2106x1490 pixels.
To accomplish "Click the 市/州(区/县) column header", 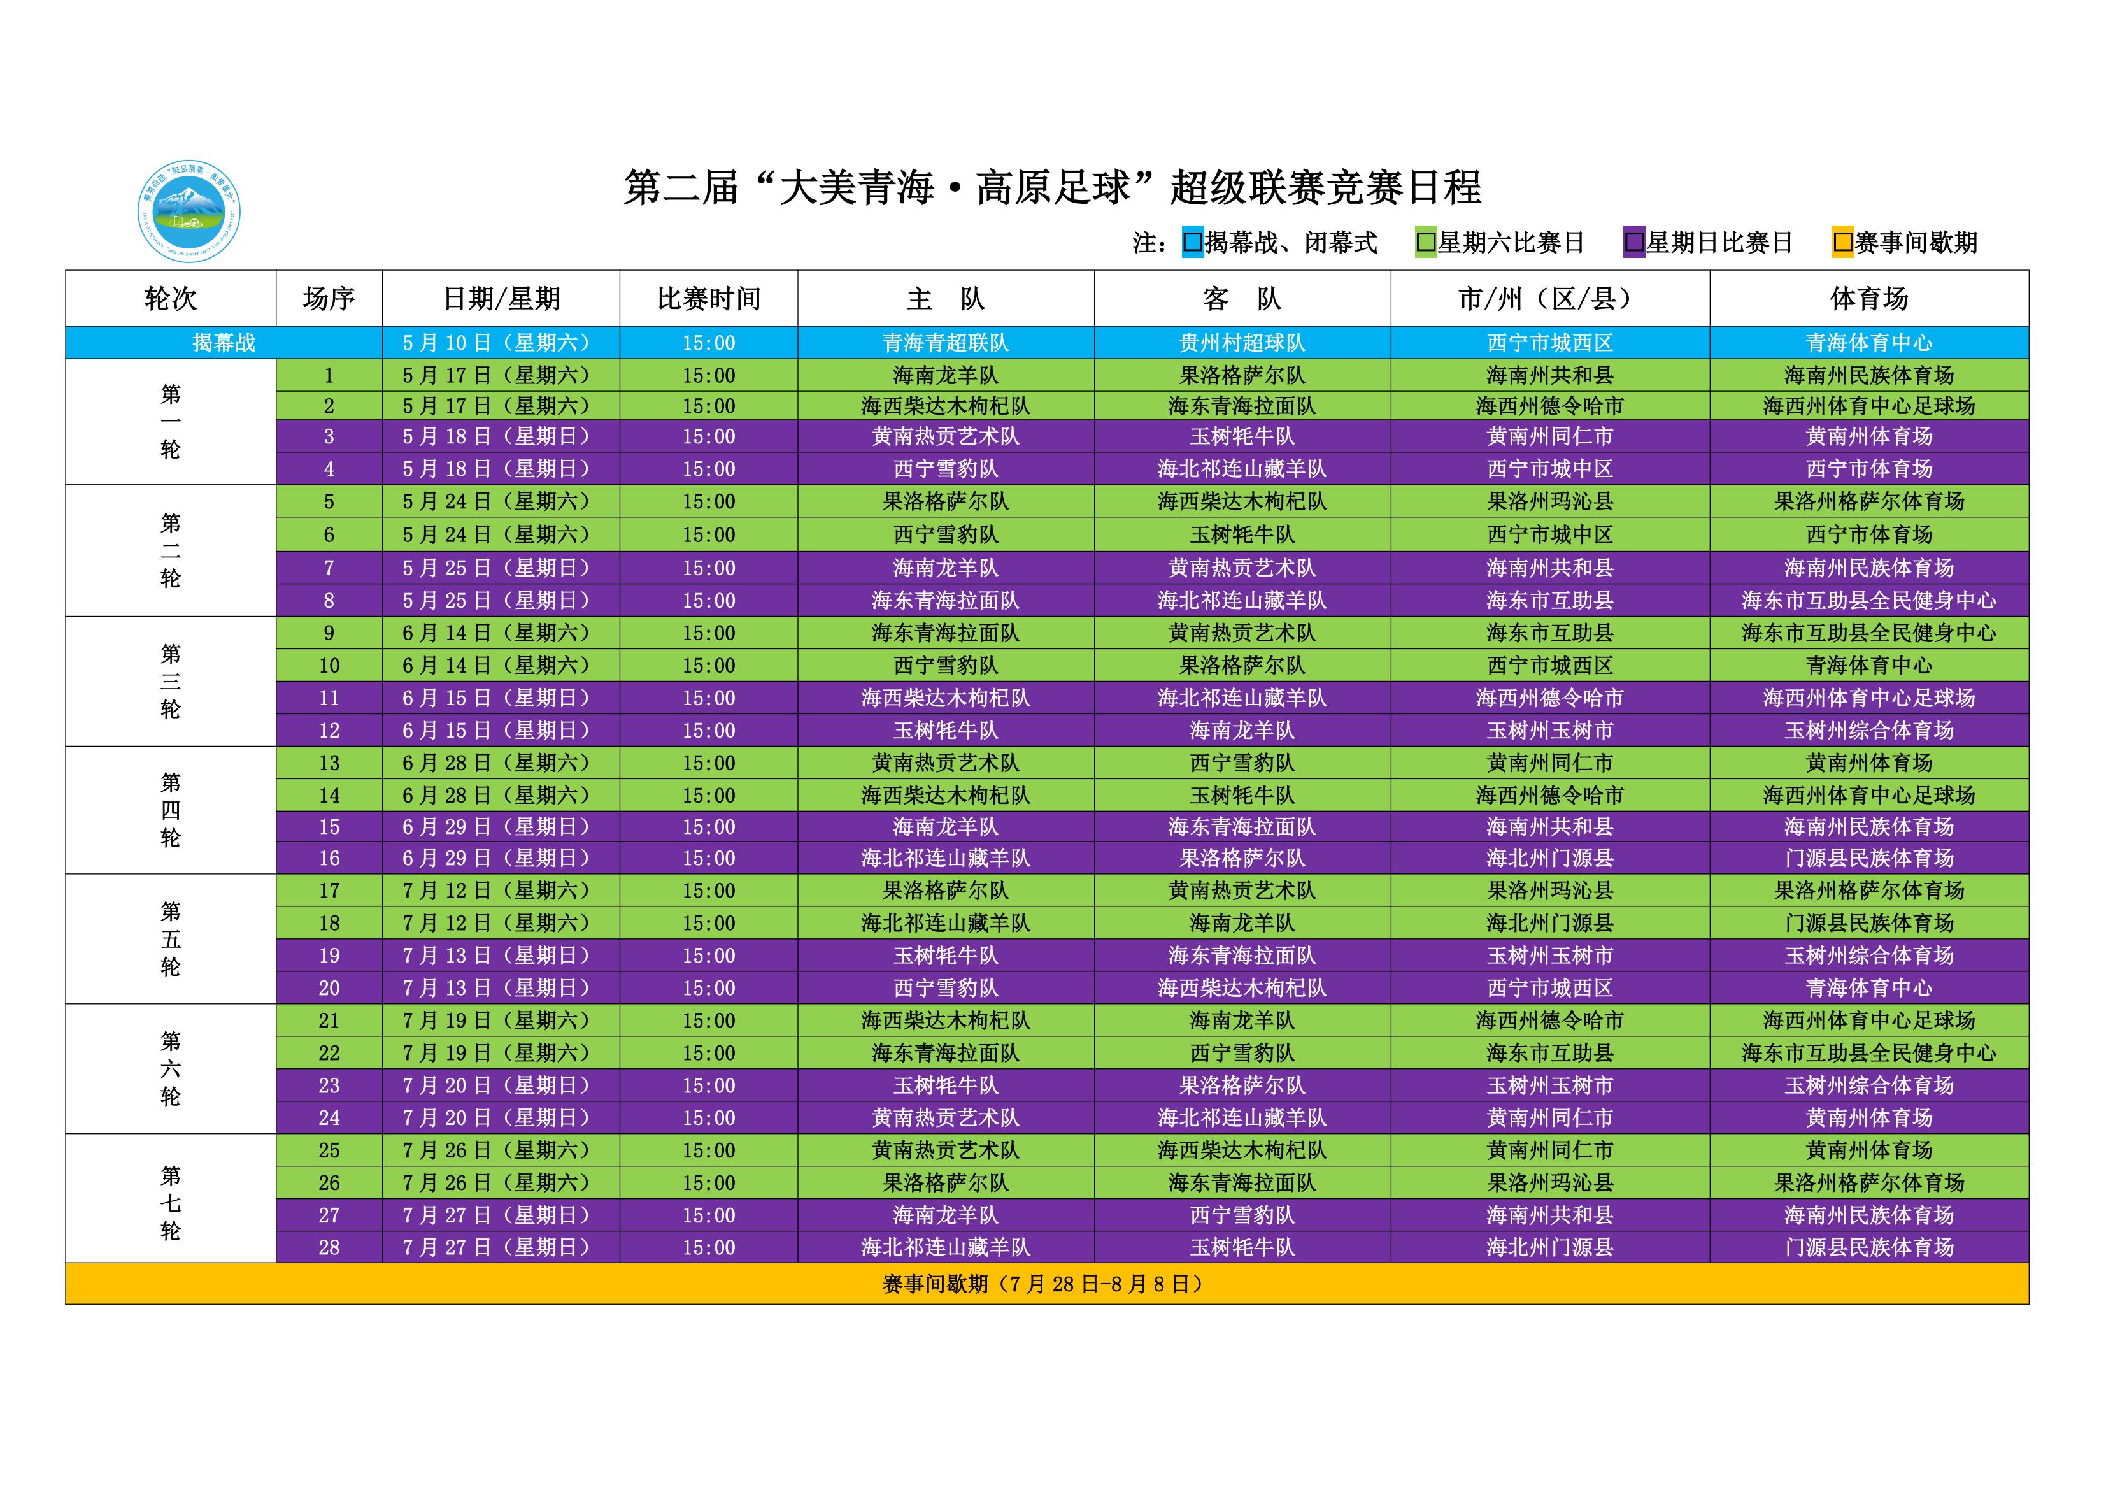I will [1549, 298].
